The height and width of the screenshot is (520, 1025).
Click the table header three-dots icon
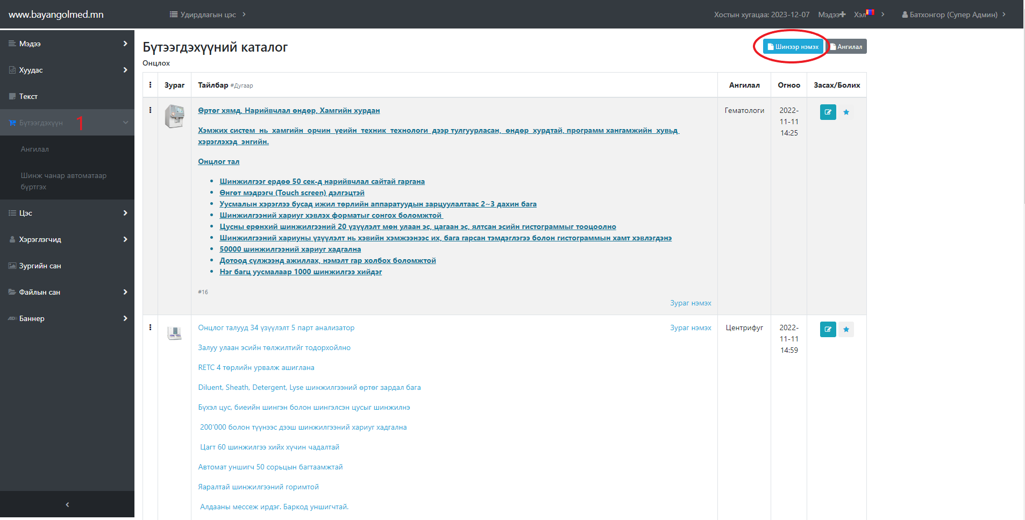[x=150, y=85]
